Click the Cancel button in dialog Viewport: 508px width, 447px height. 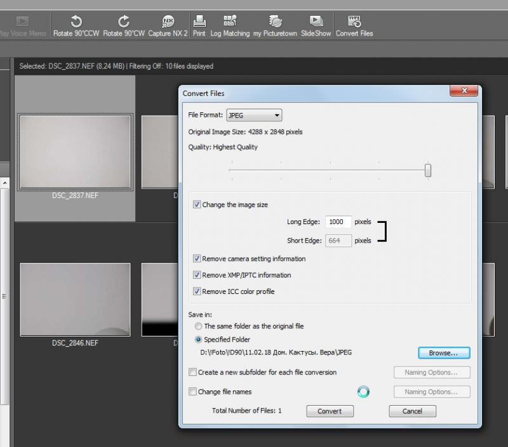point(412,411)
